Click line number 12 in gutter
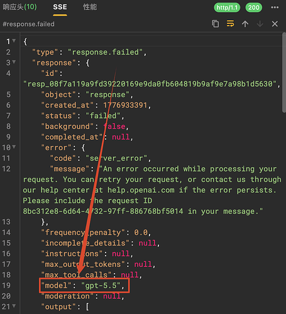The width and height of the screenshot is (286, 314). [x=6, y=169]
